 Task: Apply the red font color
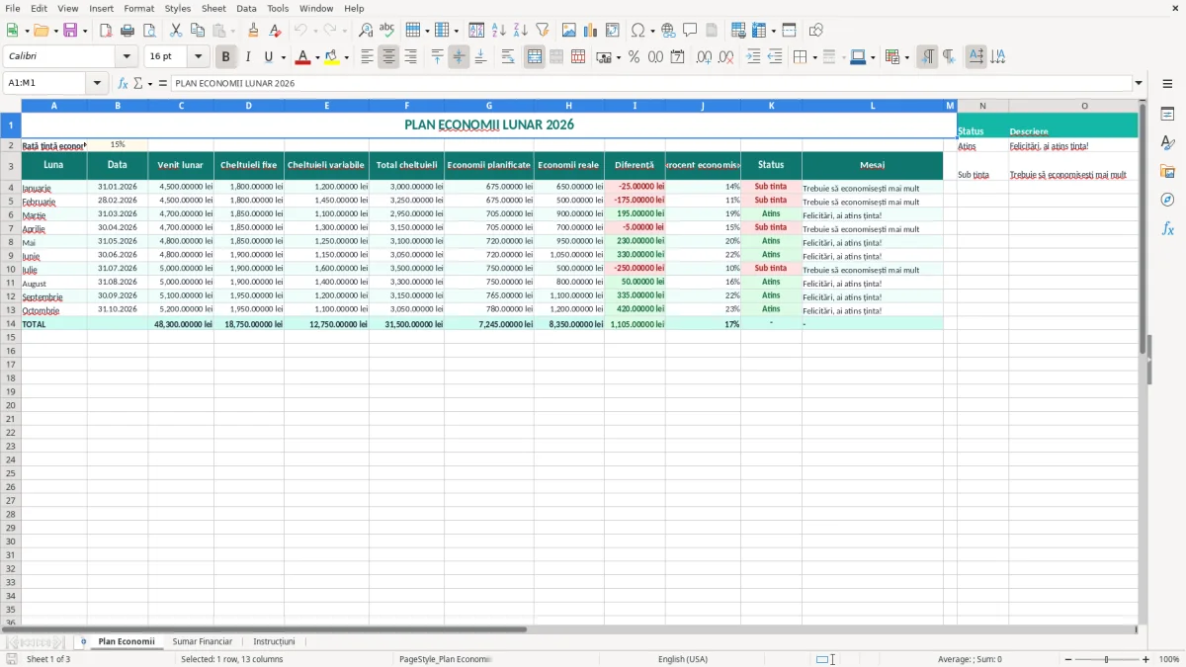pos(303,57)
